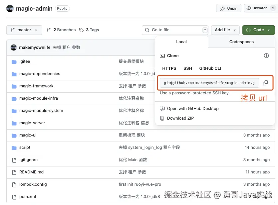Click the lombok.config file icon
This screenshot has width=278, height=205.
[14, 184]
